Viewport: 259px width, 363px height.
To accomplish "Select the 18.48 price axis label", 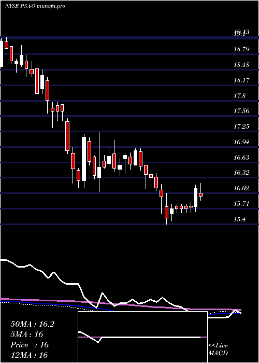I will [241, 65].
